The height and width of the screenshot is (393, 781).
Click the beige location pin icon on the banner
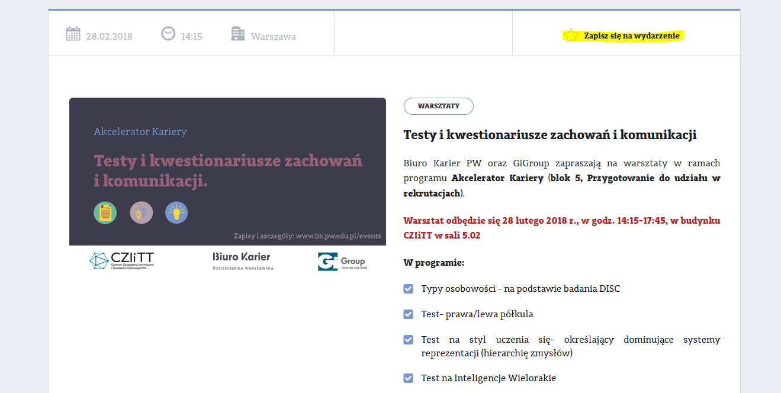[x=142, y=212]
